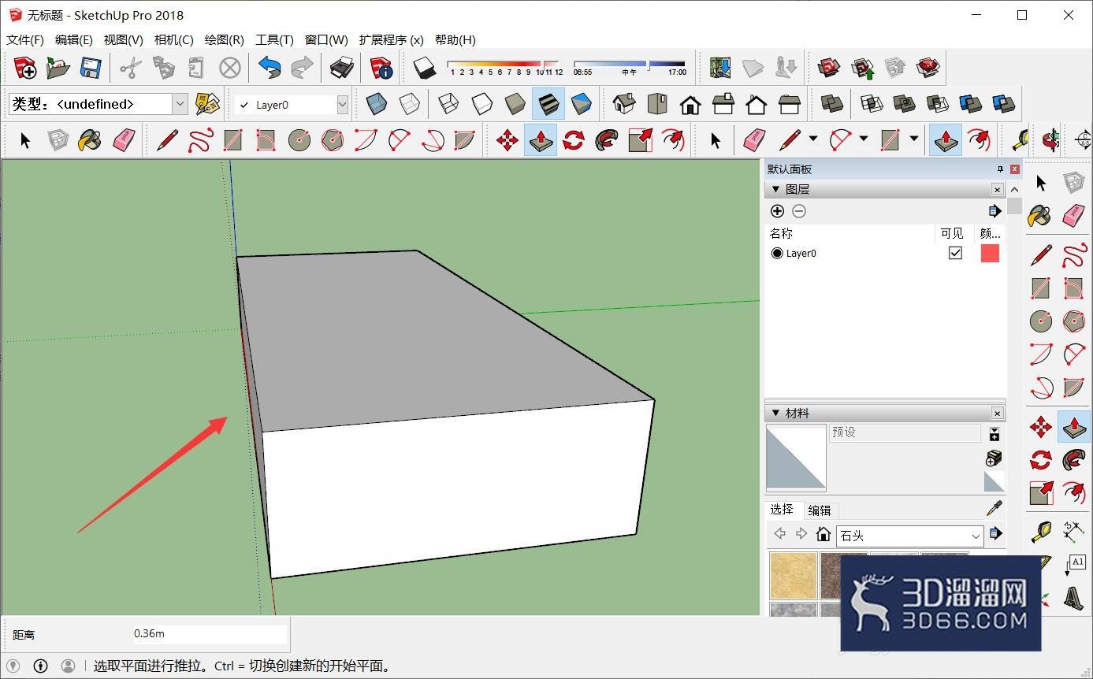Screen dimensions: 1093x679
Task: Collapse the 图层 panel section
Action: (x=775, y=189)
